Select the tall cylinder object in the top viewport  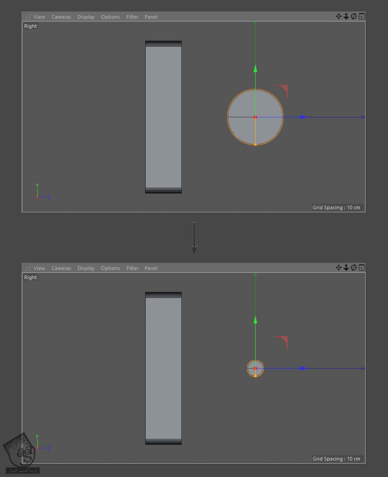[x=163, y=117]
